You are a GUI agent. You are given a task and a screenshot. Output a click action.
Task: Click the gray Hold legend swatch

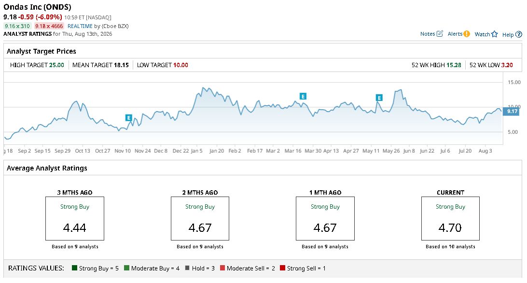(x=187, y=268)
